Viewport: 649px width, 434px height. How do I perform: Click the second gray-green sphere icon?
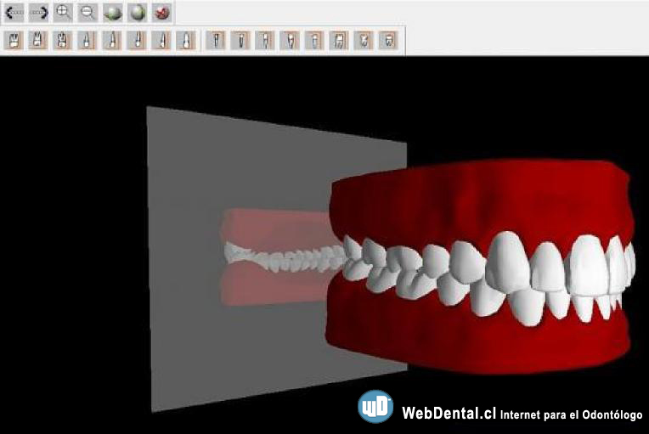[x=137, y=13]
